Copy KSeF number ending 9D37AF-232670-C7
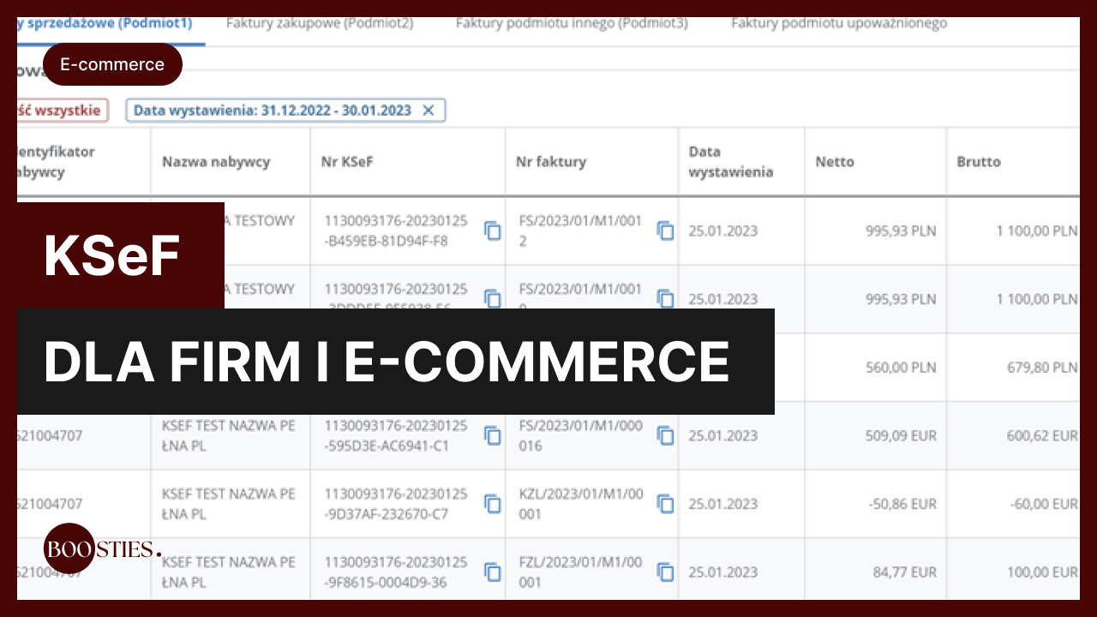The width and height of the screenshot is (1097, 617). coord(493,503)
